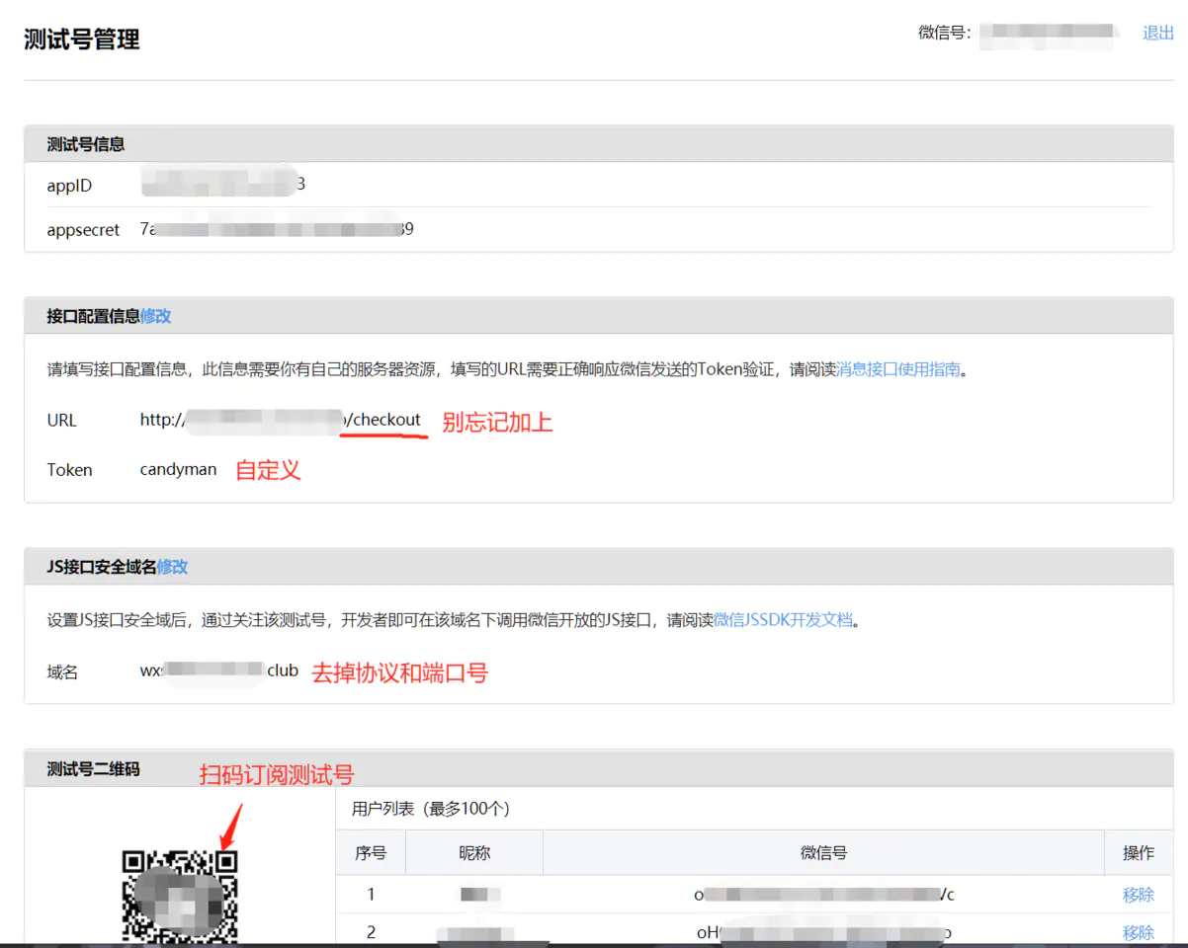Viewport: 1188px width, 948px height.
Task: Click 移除 for user row 2
Action: point(1138,932)
